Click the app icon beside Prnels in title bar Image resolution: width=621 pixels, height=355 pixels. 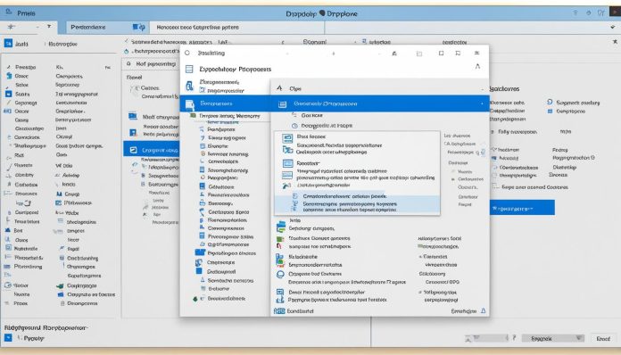tap(8, 12)
